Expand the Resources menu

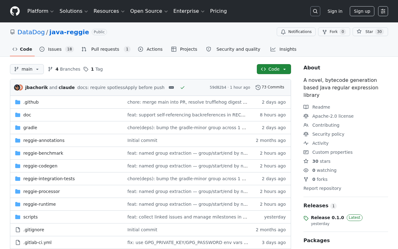(x=109, y=11)
